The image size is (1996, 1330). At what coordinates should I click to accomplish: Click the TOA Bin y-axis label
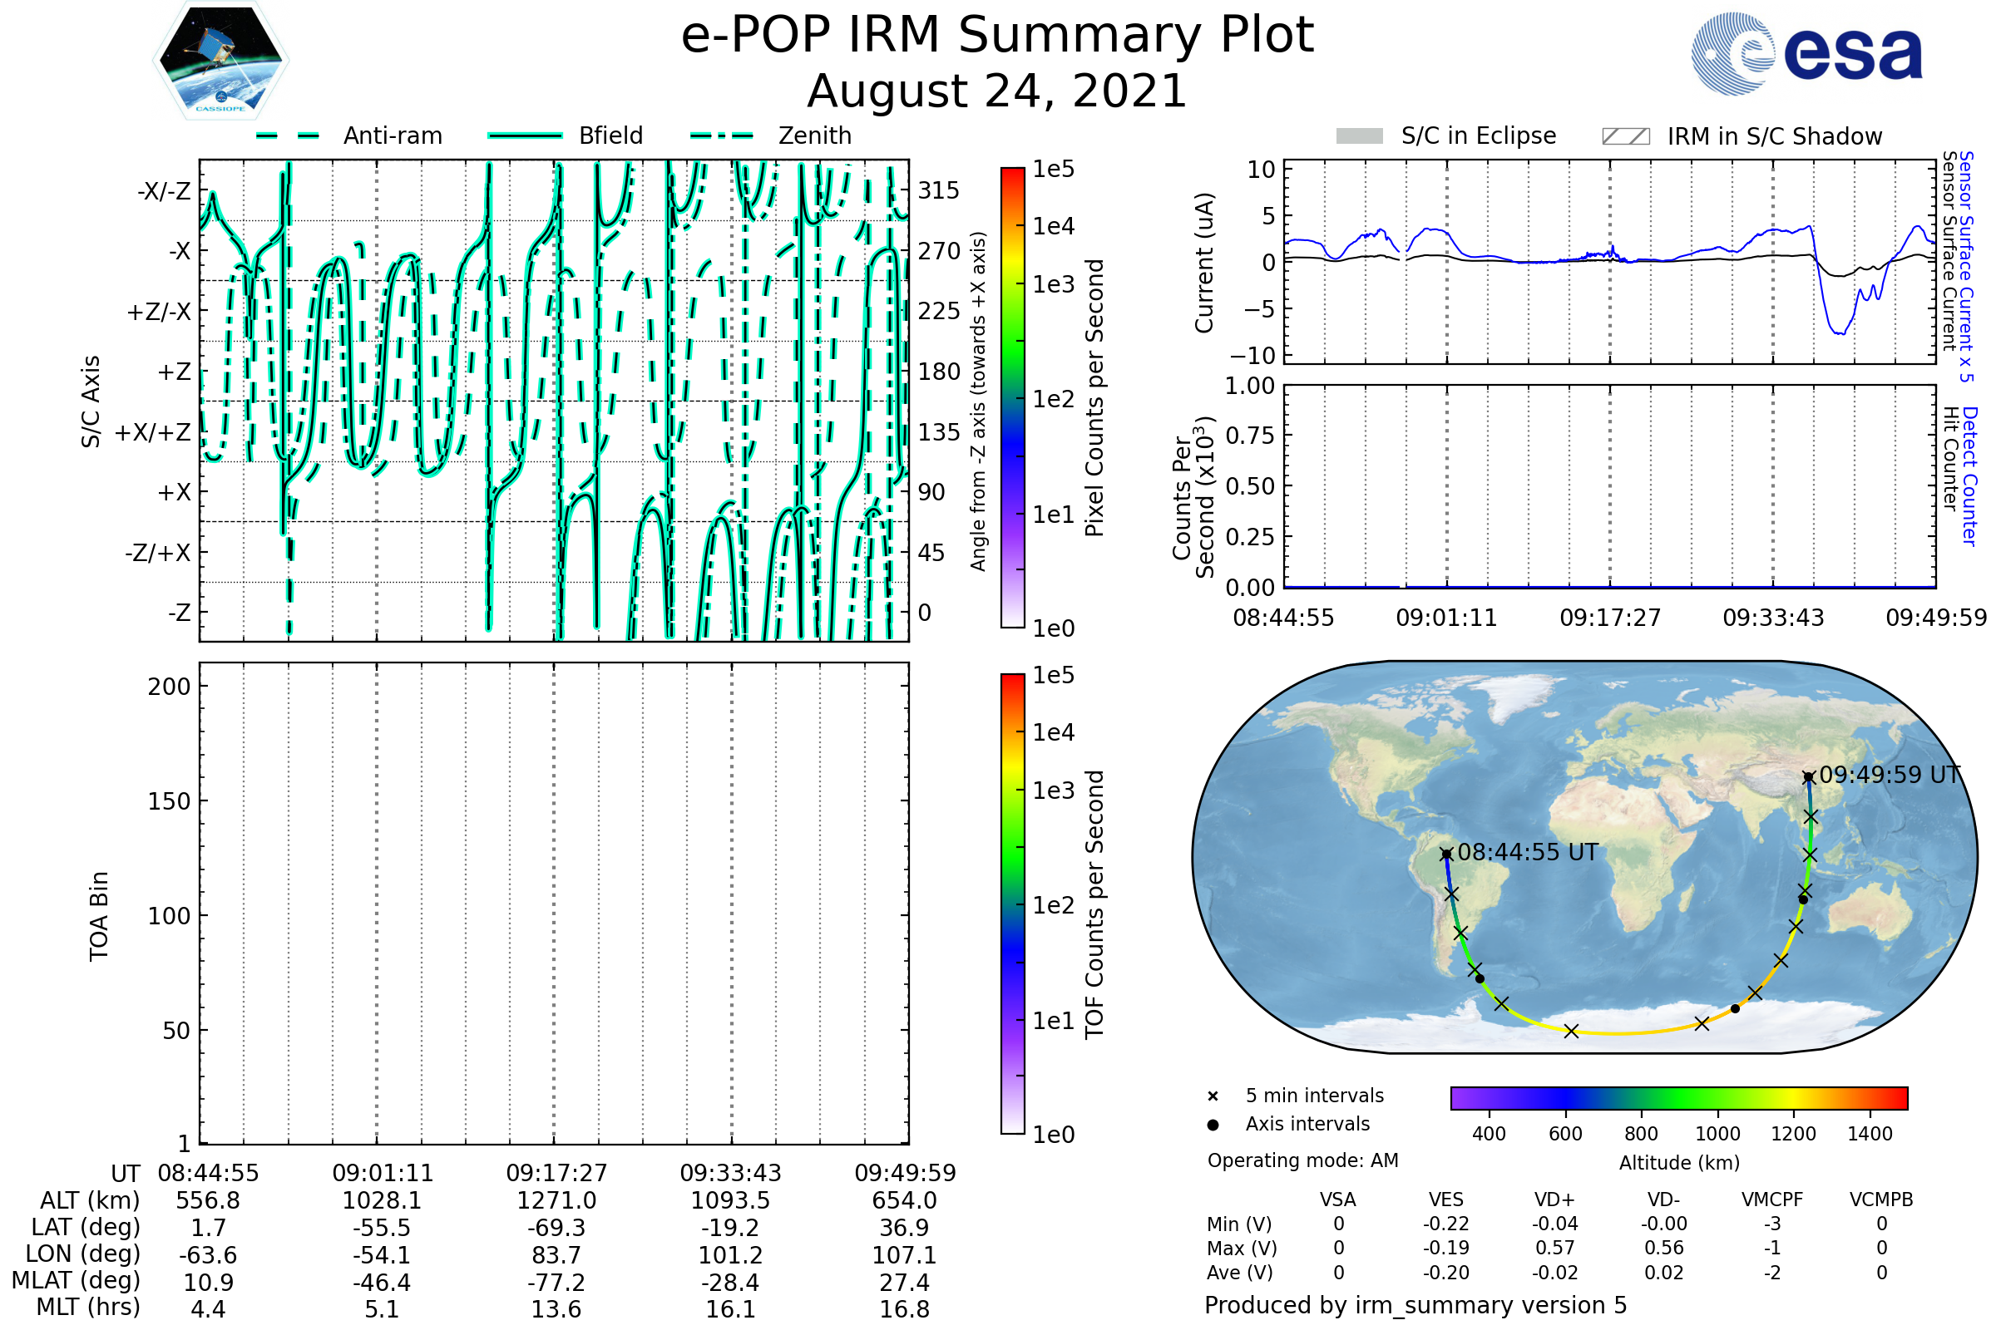pyautogui.click(x=99, y=916)
